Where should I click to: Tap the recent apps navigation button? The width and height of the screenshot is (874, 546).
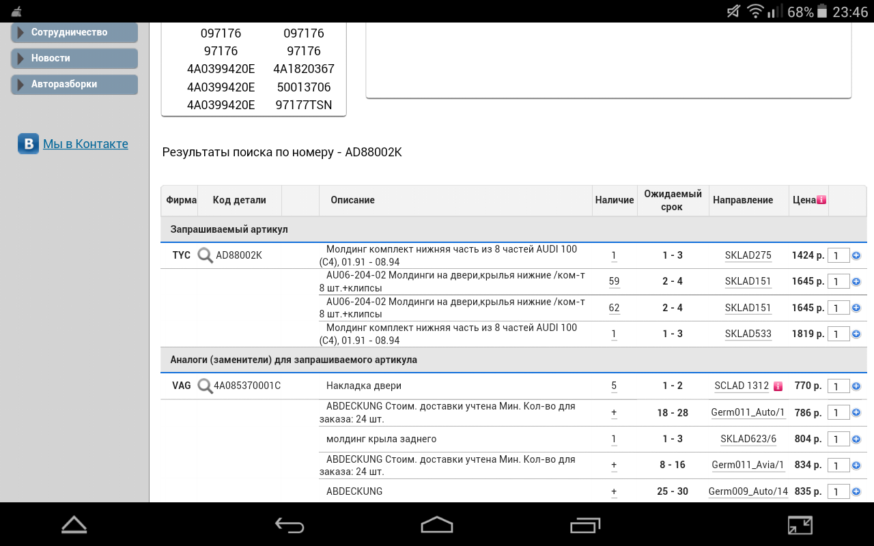[x=584, y=524]
